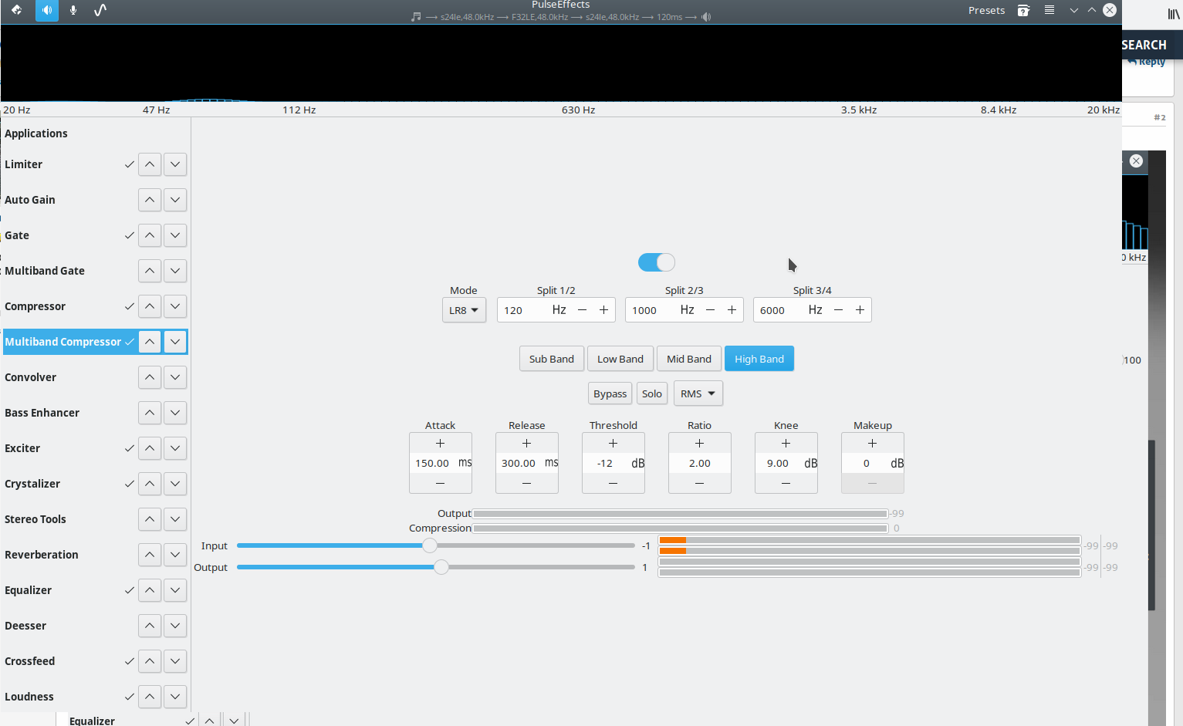The height and width of the screenshot is (726, 1183).
Task: Select the Low Band tab
Action: pyautogui.click(x=620, y=359)
